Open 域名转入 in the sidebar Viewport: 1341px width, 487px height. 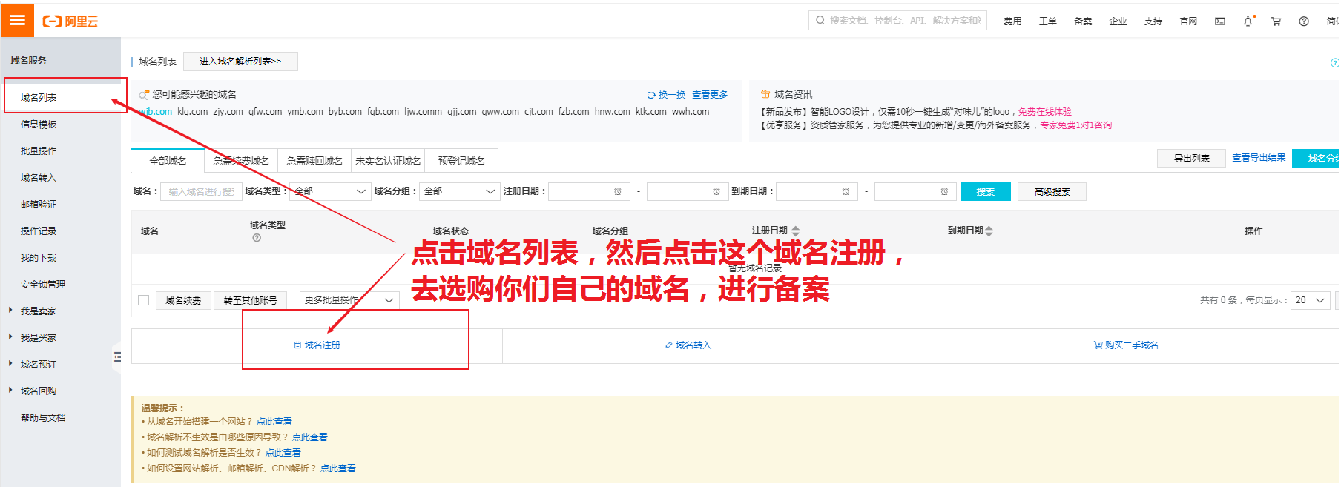click(x=39, y=178)
